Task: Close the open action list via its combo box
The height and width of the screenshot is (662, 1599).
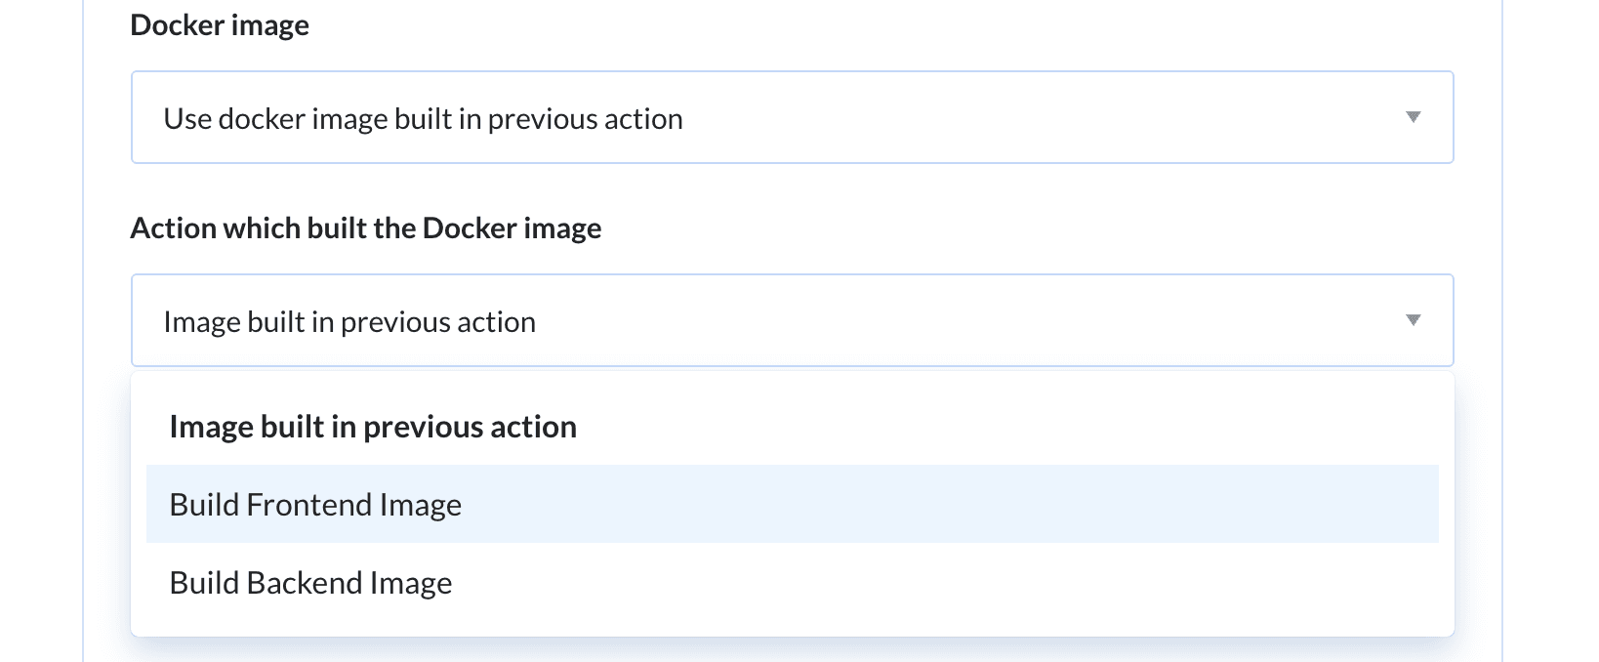Action: pyautogui.click(x=792, y=320)
